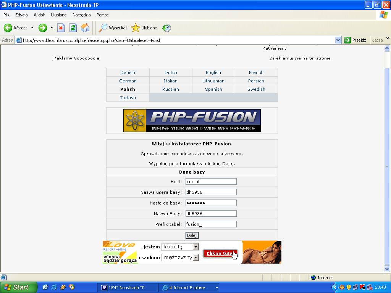391x293 pixels.
Task: Click the URL text in address bar
Action: (x=92, y=40)
